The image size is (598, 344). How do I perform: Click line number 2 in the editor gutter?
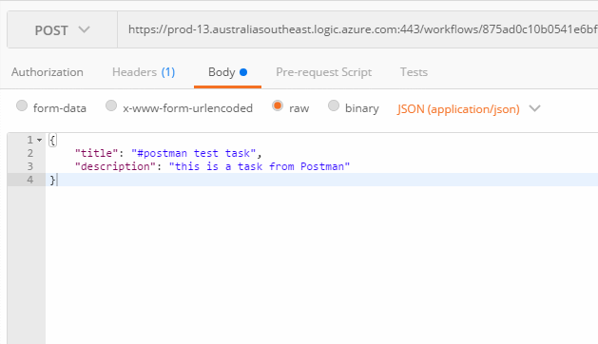point(29,153)
